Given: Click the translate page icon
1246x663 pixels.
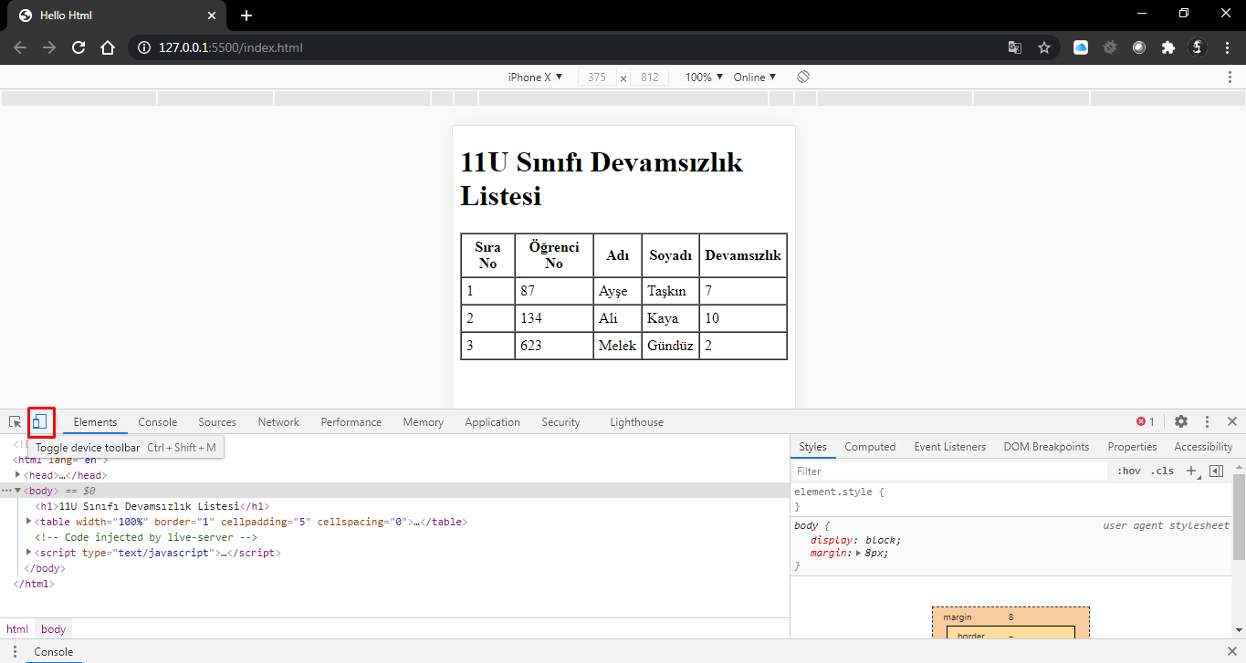Looking at the screenshot, I should [x=1015, y=47].
